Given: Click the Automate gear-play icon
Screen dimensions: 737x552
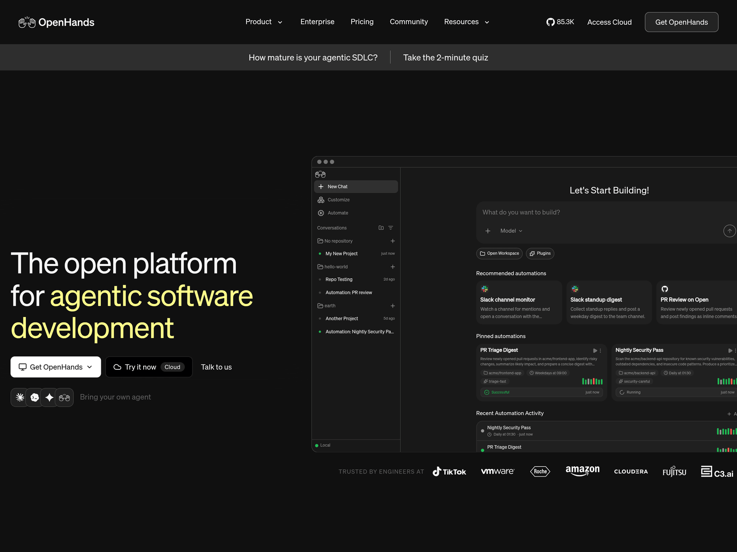Looking at the screenshot, I should pos(321,213).
